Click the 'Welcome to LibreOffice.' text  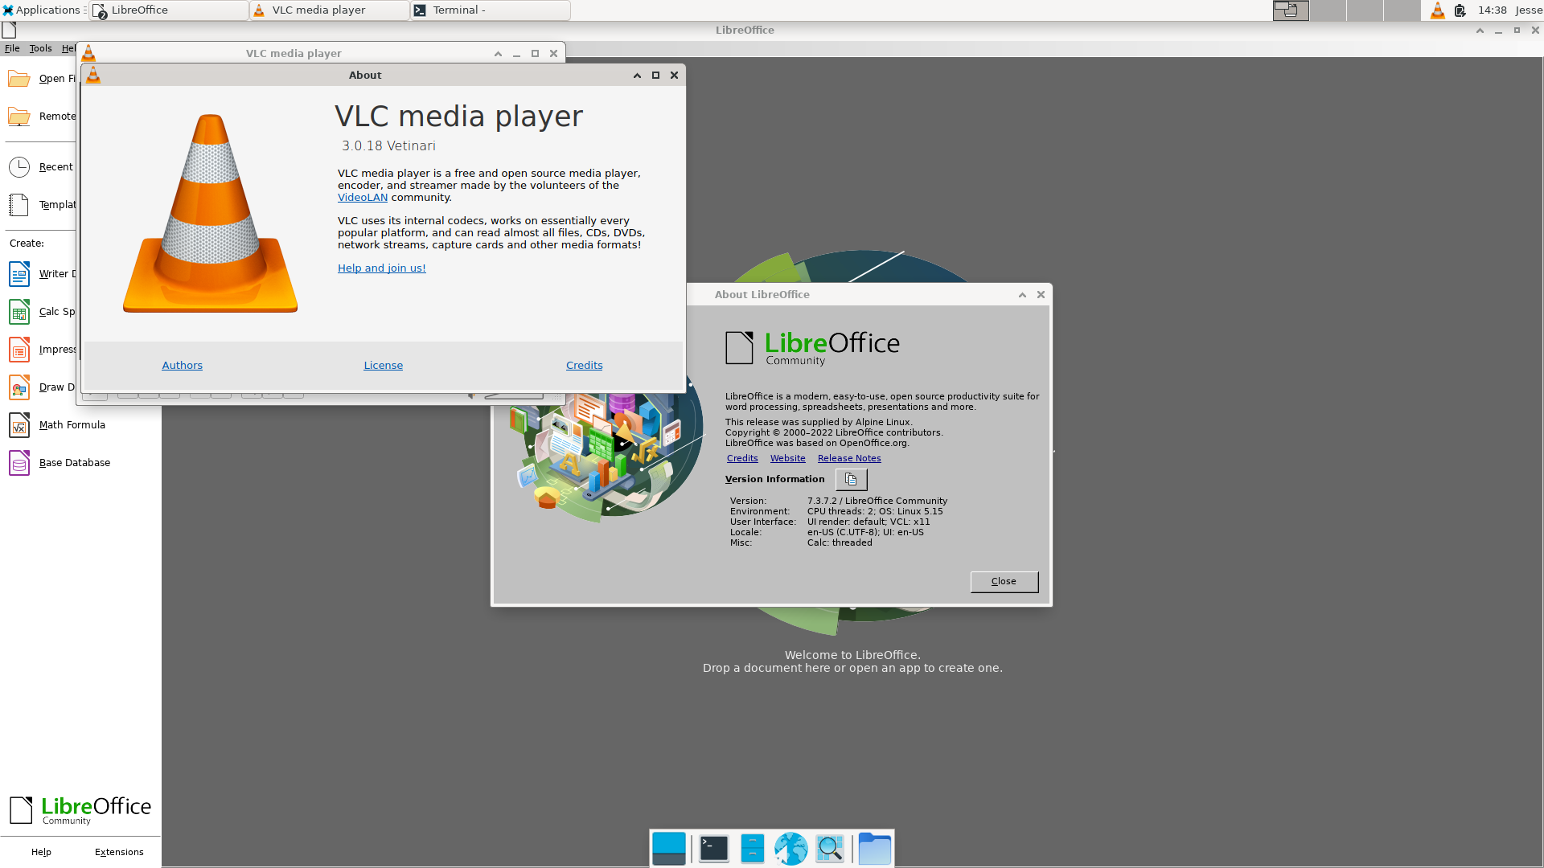pyautogui.click(x=852, y=655)
